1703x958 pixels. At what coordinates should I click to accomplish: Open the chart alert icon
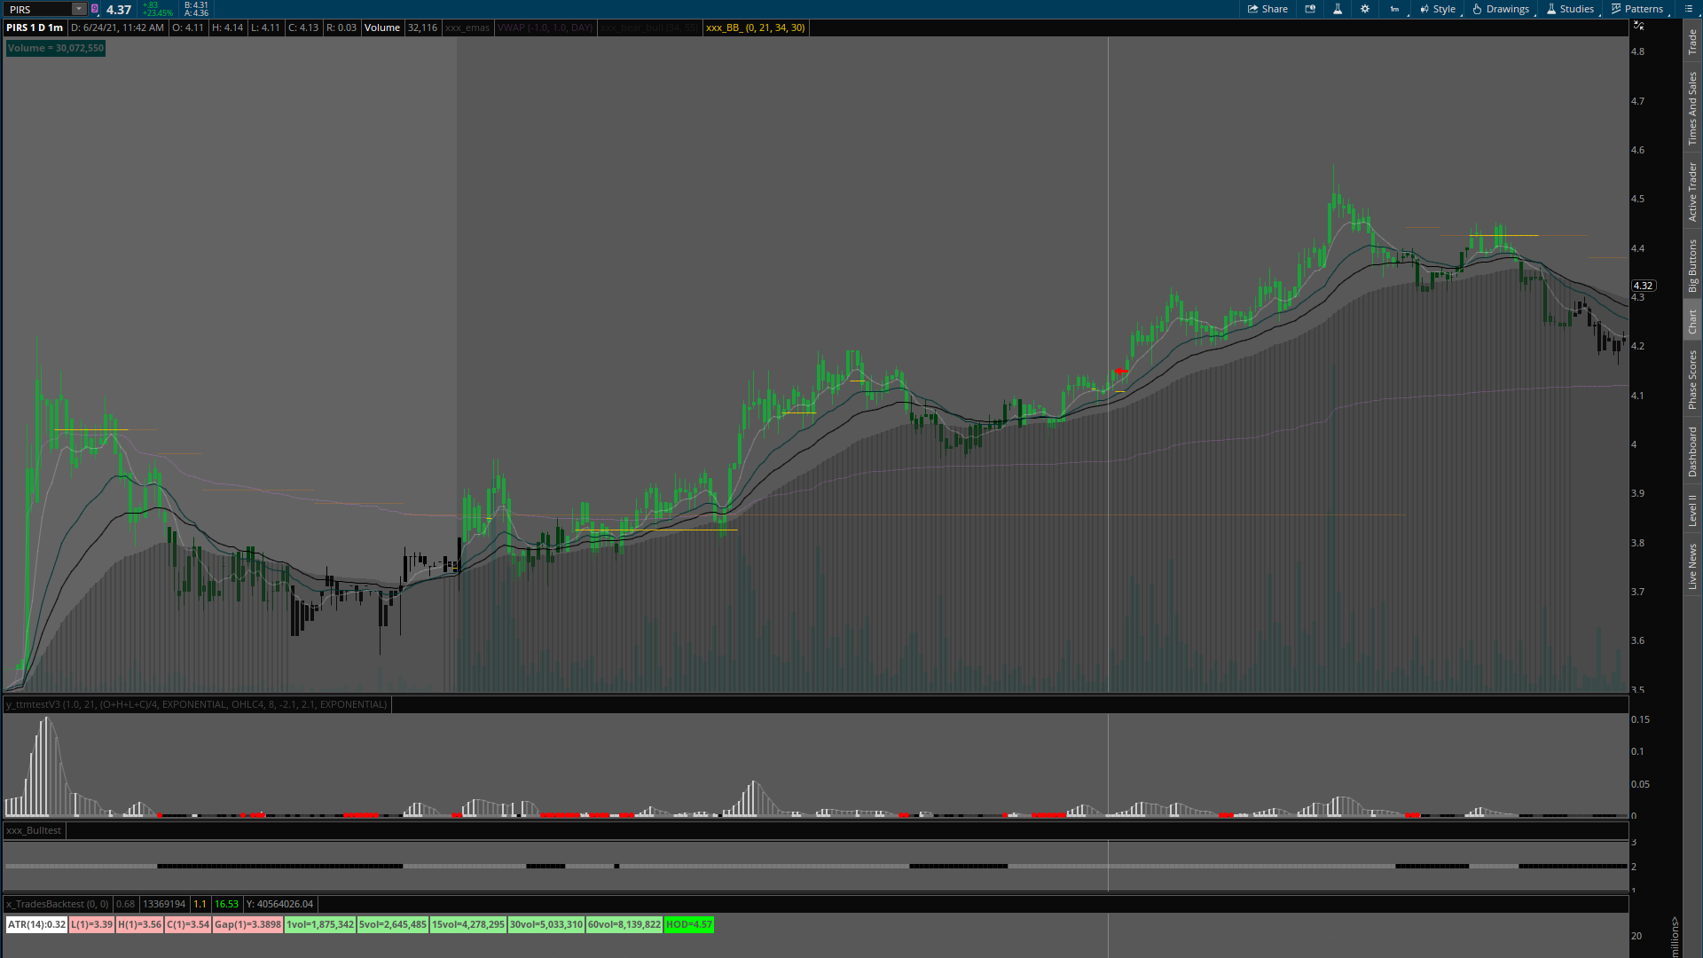[x=1310, y=9]
